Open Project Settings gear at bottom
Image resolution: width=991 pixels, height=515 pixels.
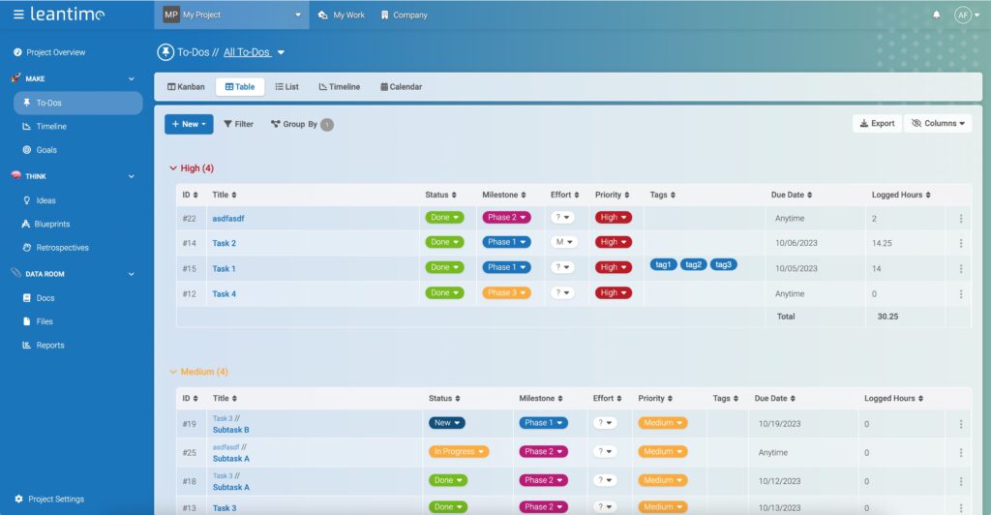pyautogui.click(x=55, y=500)
